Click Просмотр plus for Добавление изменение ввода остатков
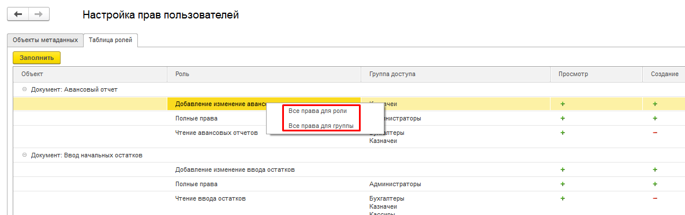The image size is (685, 215). 563,169
